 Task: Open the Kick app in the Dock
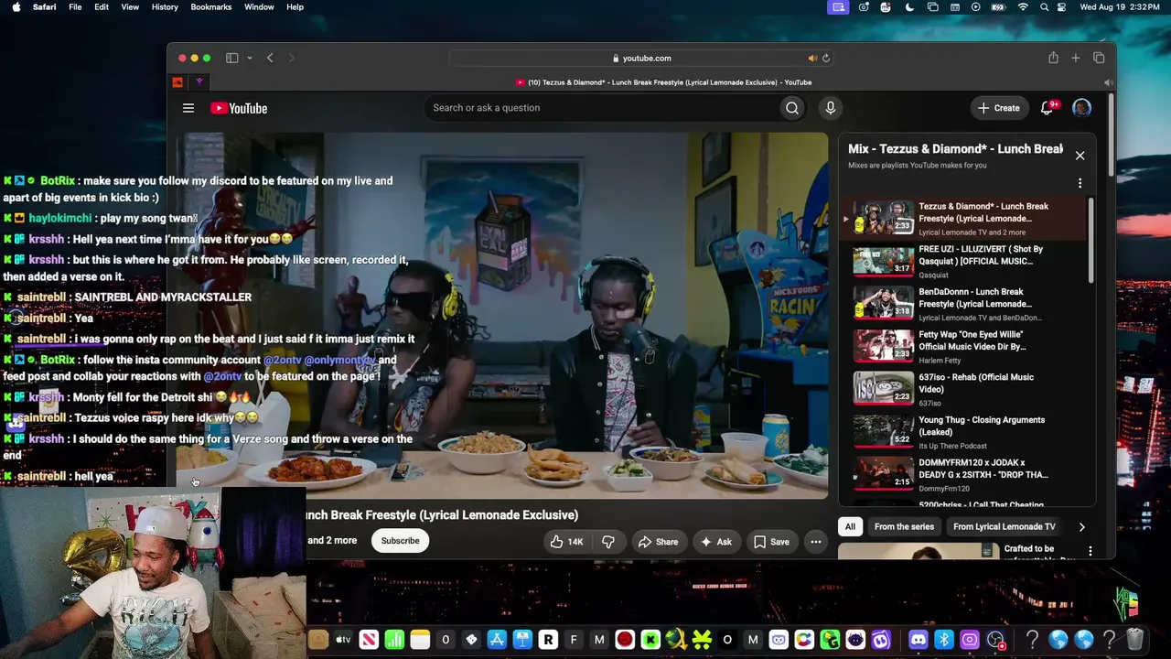[650, 640]
